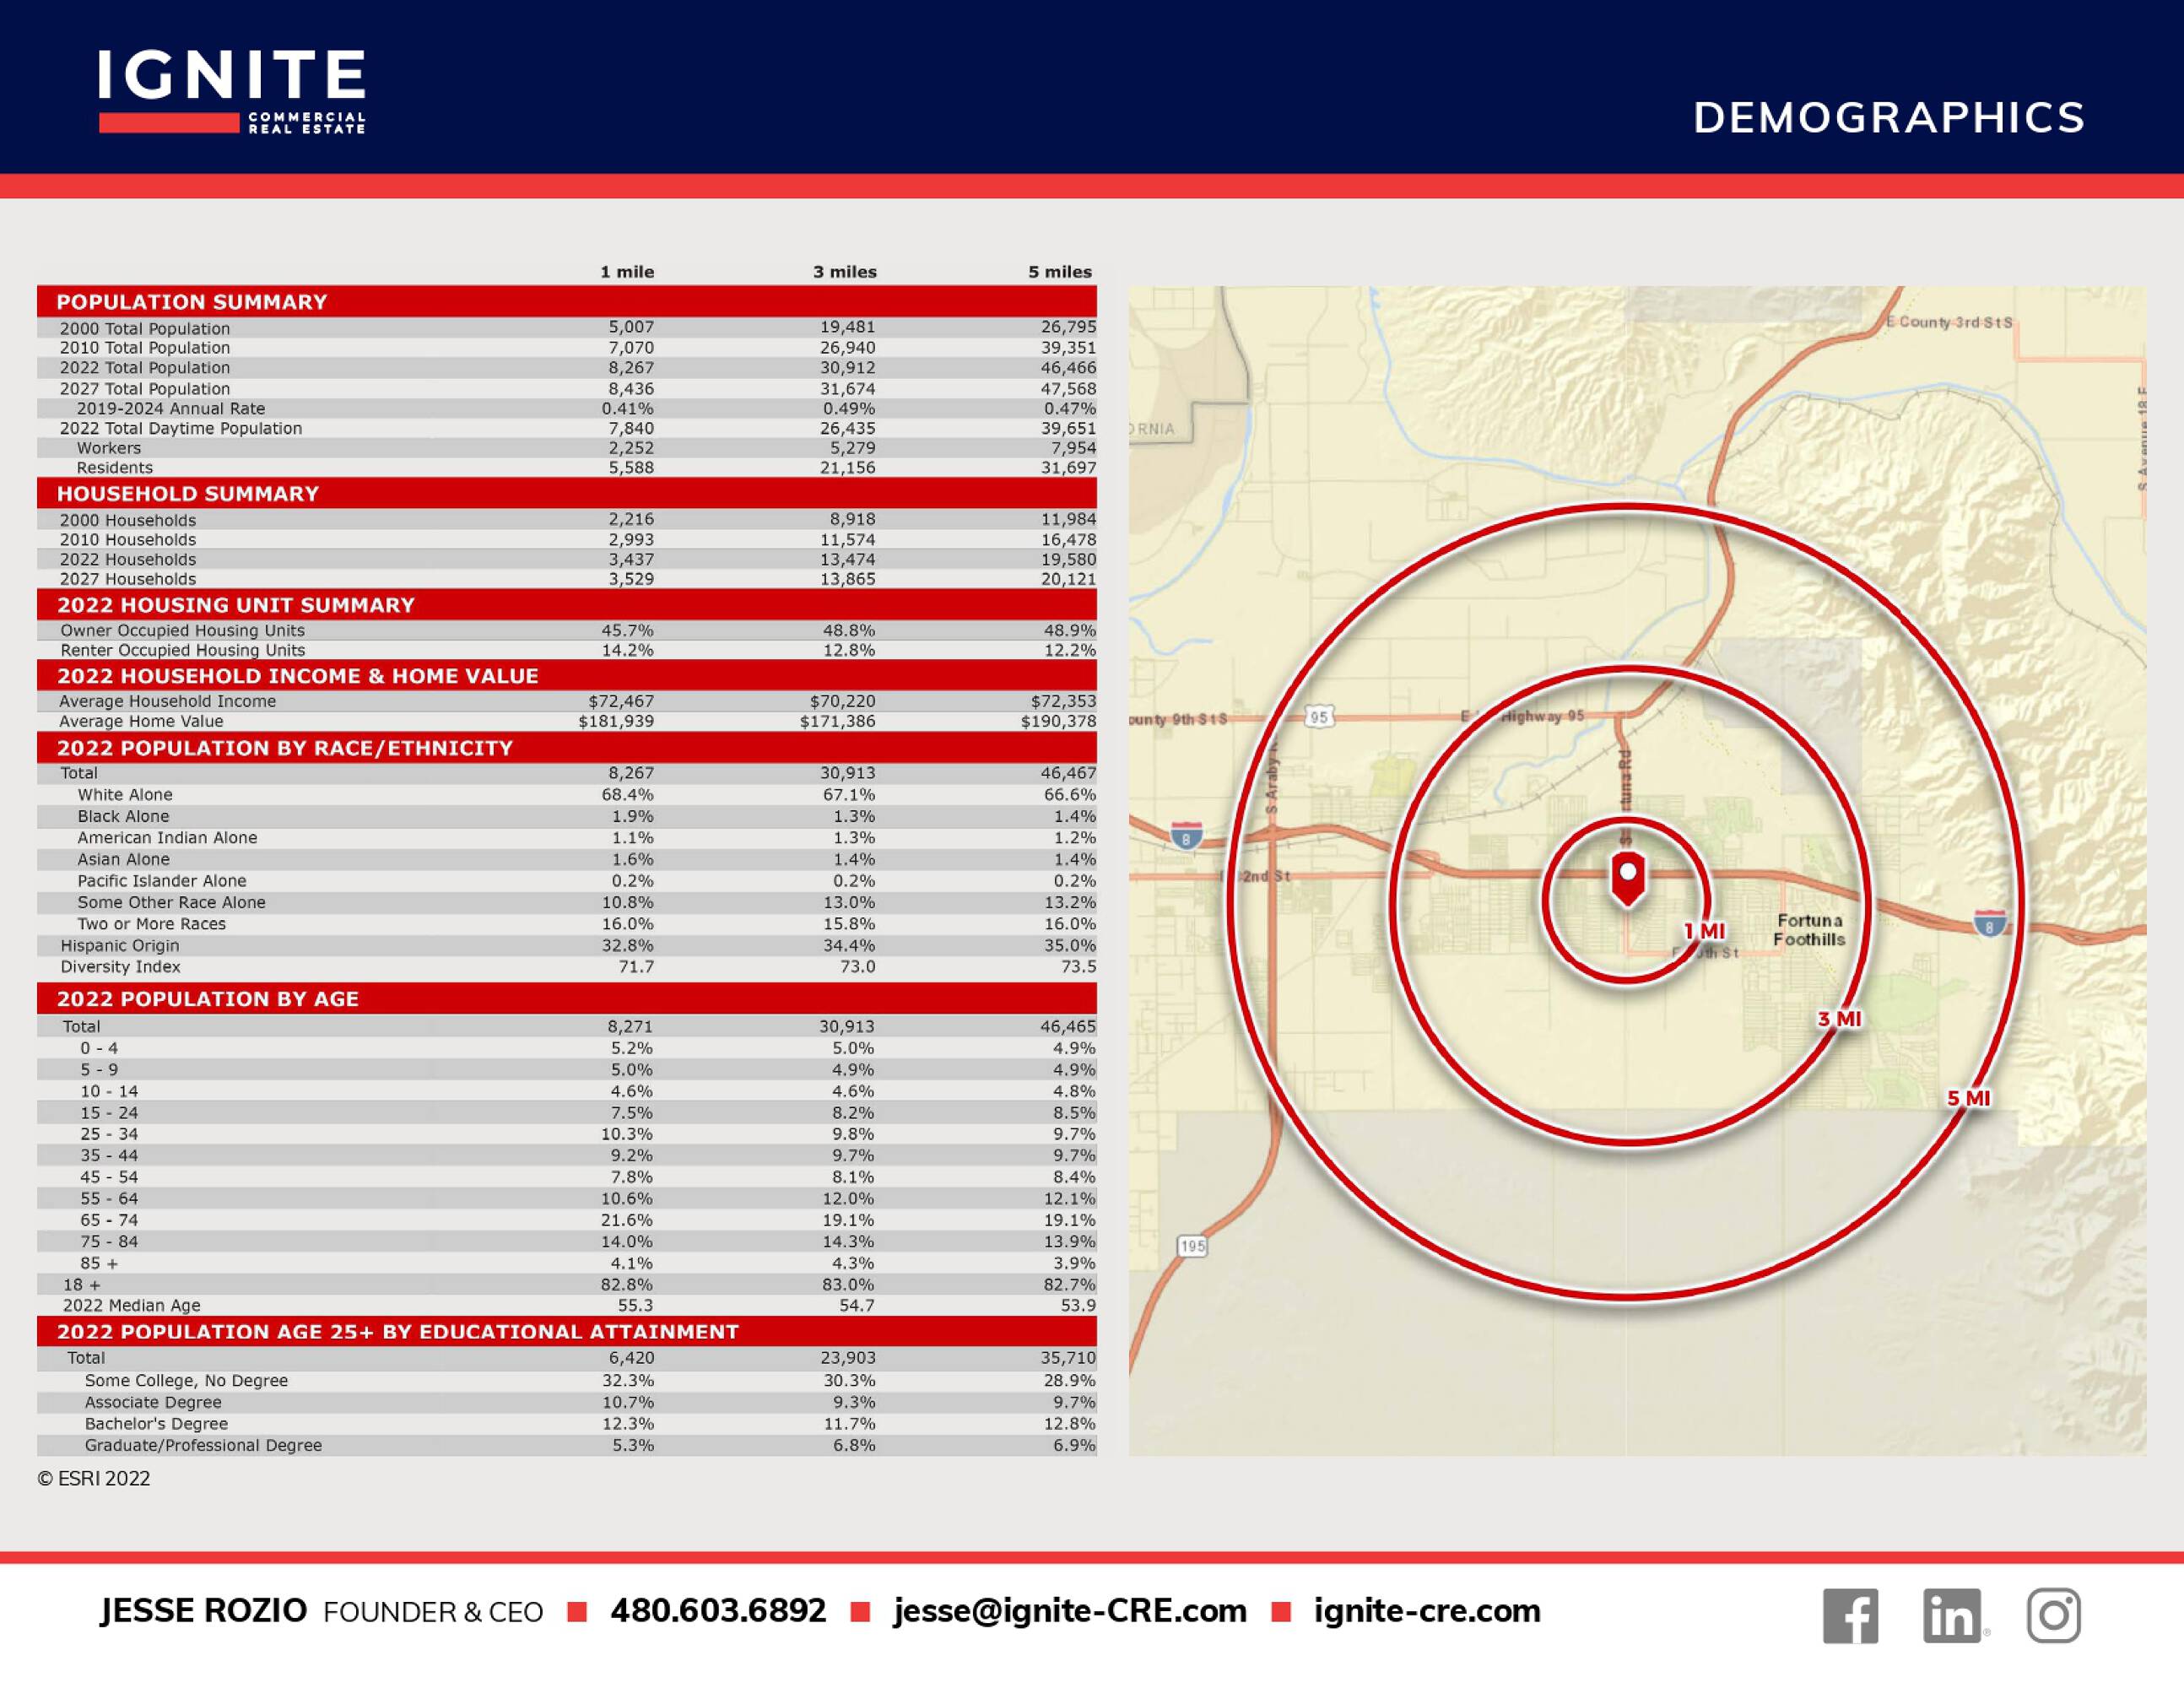Viewport: 2184px width, 1688px height.
Task: Click the 5 MI radius label
Action: click(1968, 1098)
